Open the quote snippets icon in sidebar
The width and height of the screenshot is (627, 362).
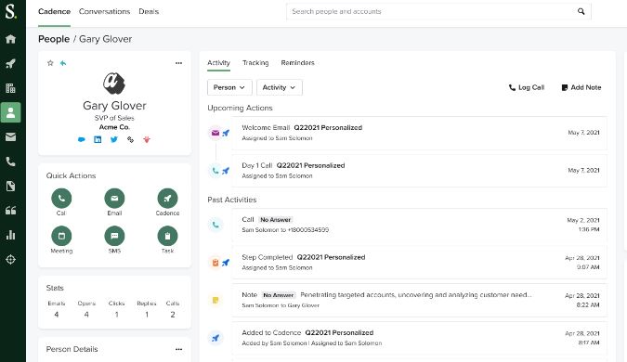[x=10, y=211]
